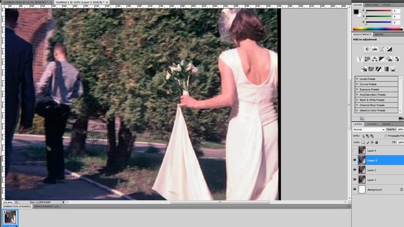Screen dimensions: 404x227
Task: Add a Selective Color adjustment layer
Action: pos(393,69)
